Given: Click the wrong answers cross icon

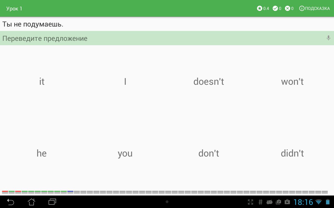Looking at the screenshot, I should (x=288, y=9).
